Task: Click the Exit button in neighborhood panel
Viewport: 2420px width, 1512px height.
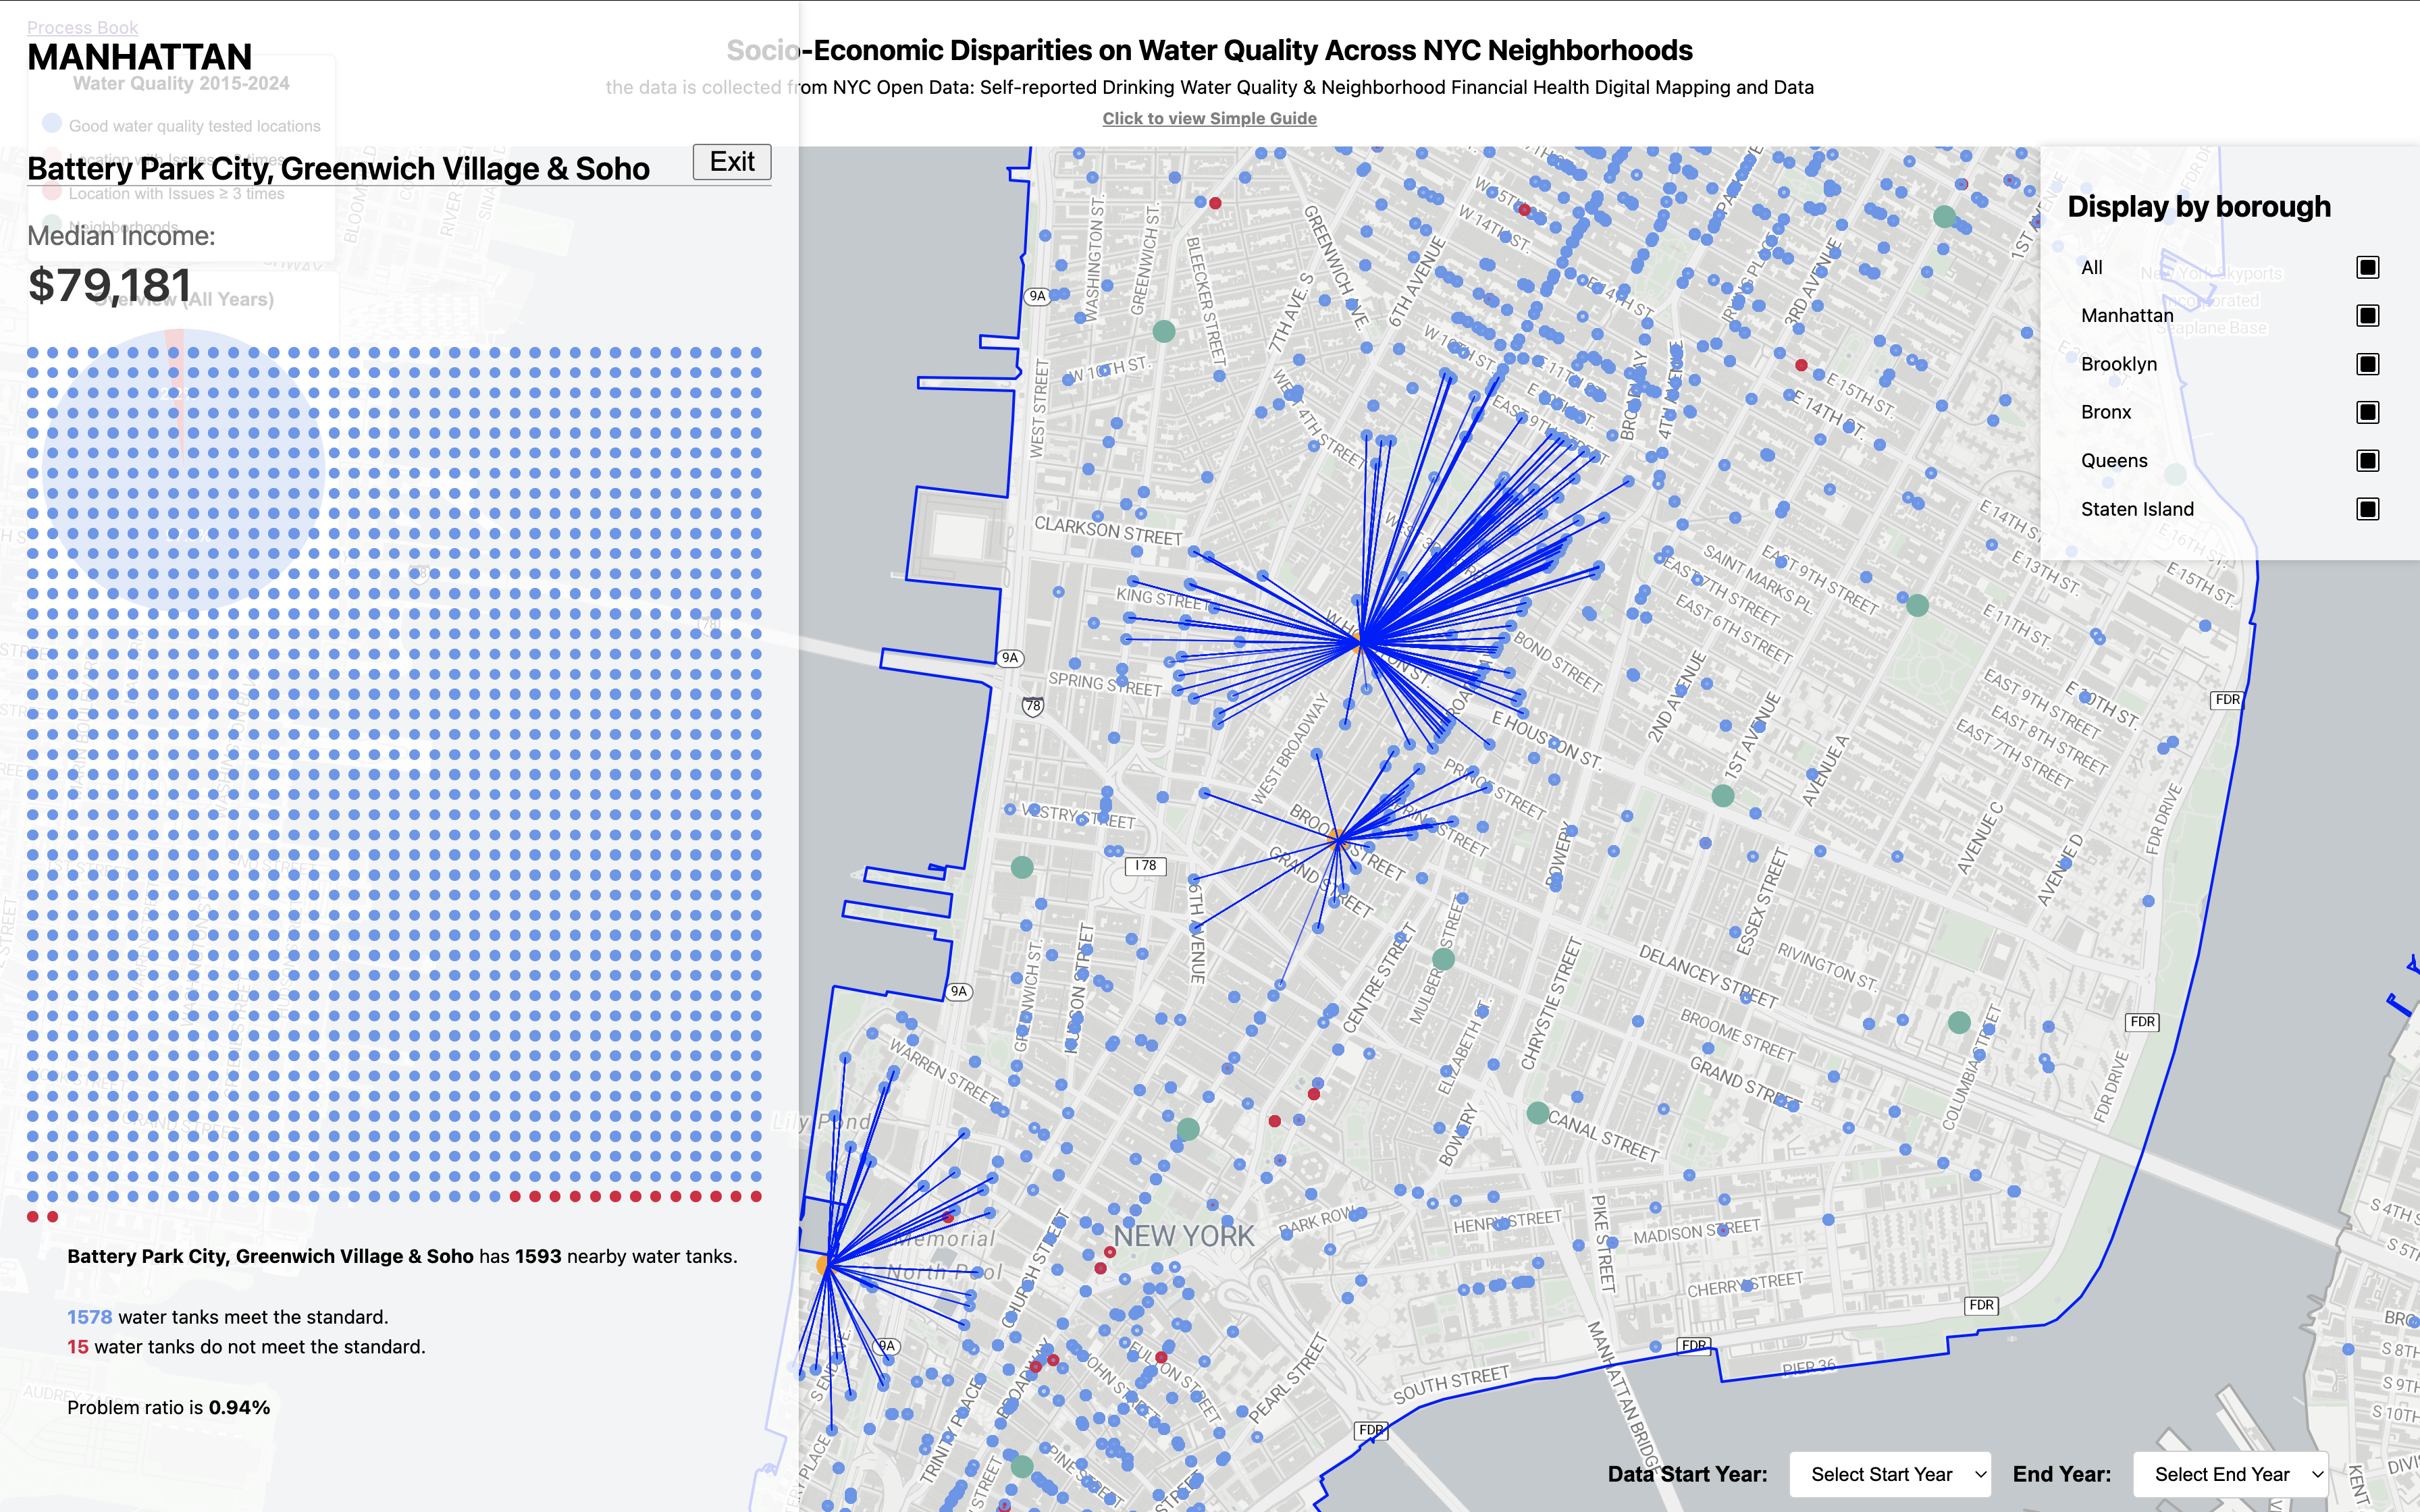Action: pos(731,162)
